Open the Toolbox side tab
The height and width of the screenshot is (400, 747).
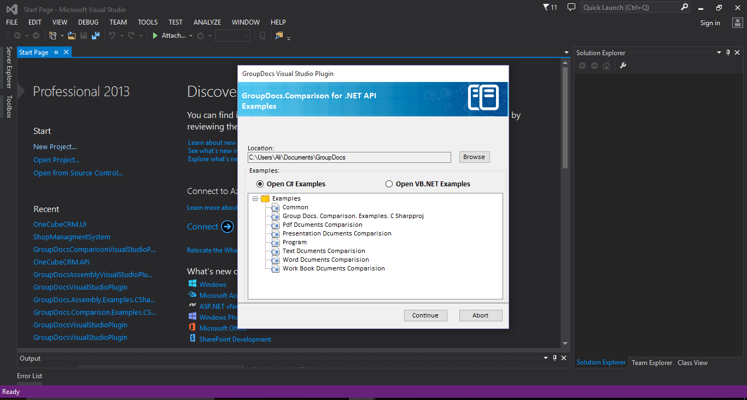(9, 107)
